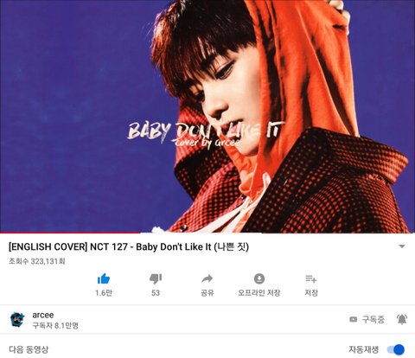415x358 pixels.
Task: Toggle the 자동재생 autoplay switch
Action: pyautogui.click(x=396, y=349)
